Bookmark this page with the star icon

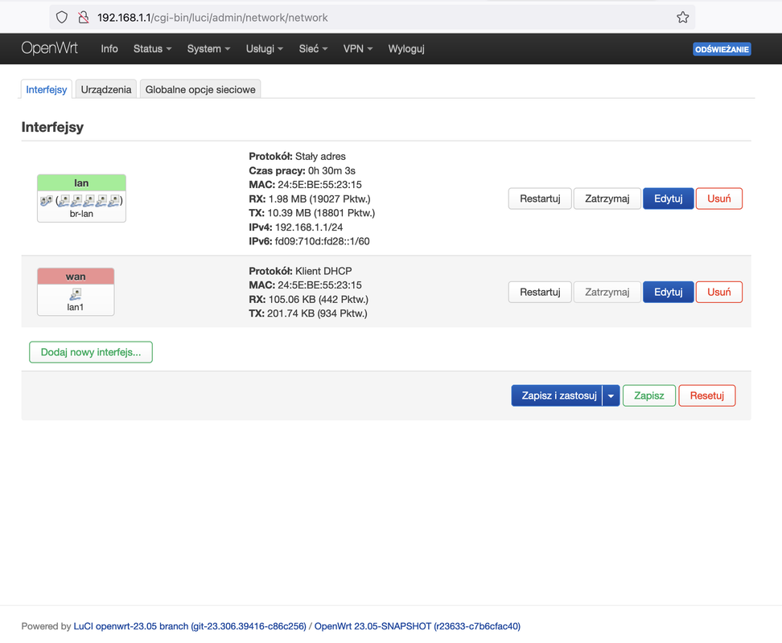(x=683, y=18)
